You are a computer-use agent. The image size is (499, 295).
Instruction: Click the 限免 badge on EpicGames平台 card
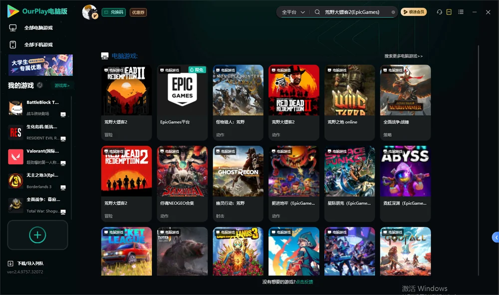197,70
